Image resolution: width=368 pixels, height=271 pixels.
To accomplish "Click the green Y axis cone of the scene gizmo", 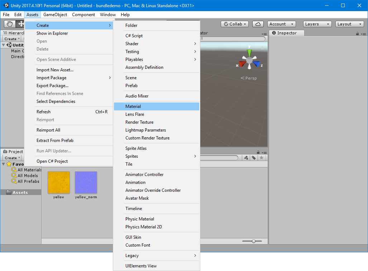I will (249, 52).
